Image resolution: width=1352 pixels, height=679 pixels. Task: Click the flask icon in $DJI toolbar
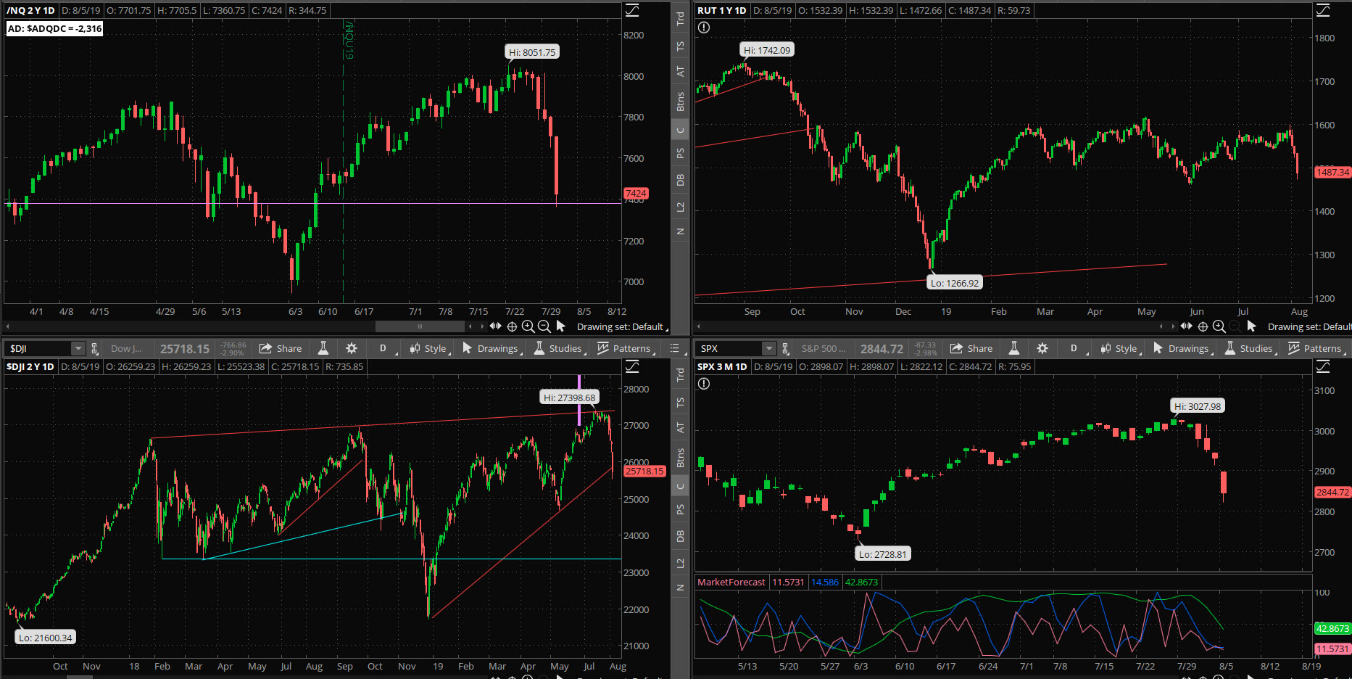323,348
